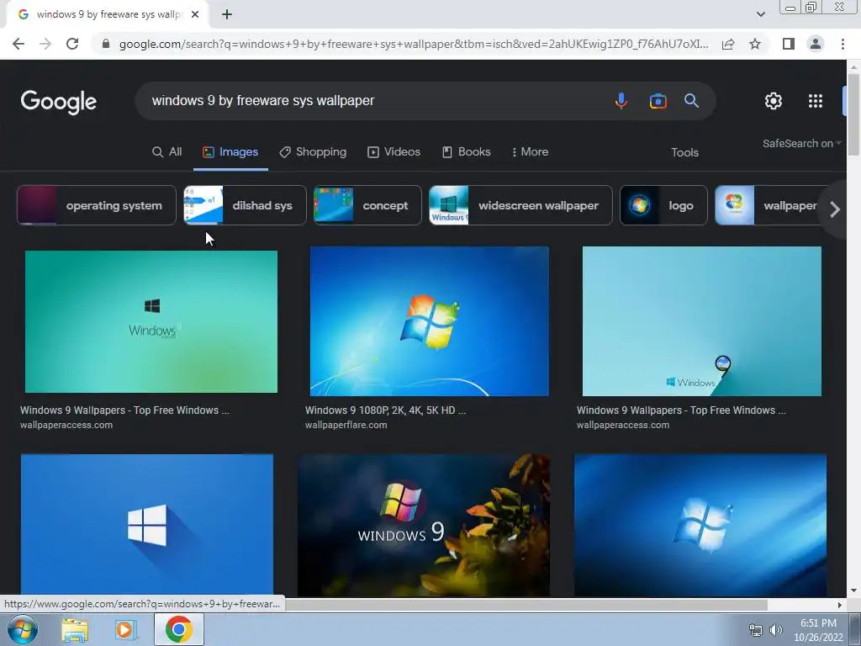The width and height of the screenshot is (861, 646).
Task: Open Chrome's three-dot menu
Action: pos(843,44)
